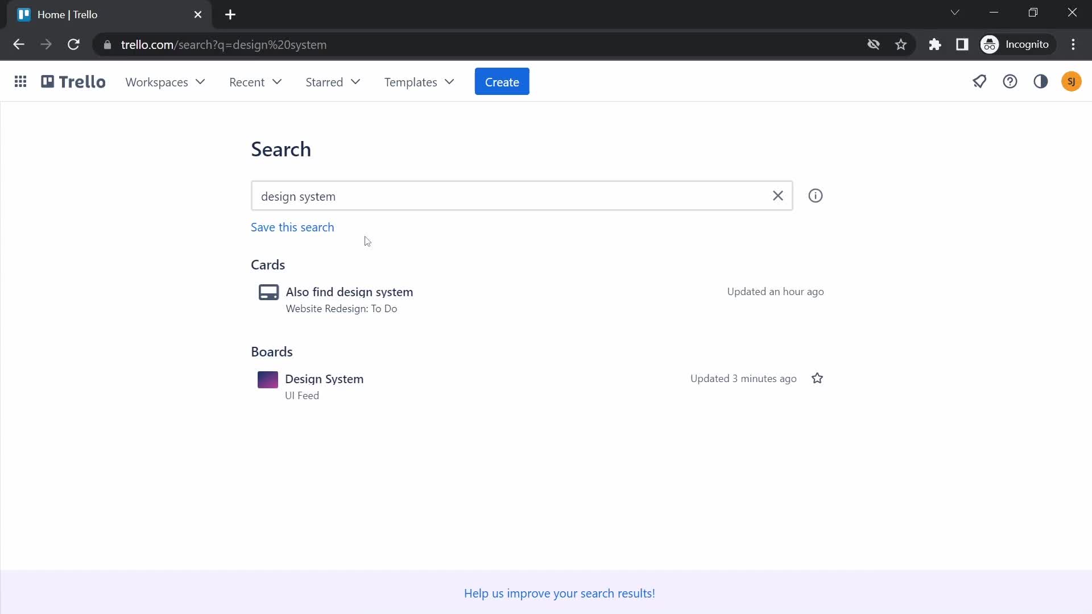Open a new browser tab
Screen dimensions: 1092x614
pos(230,15)
